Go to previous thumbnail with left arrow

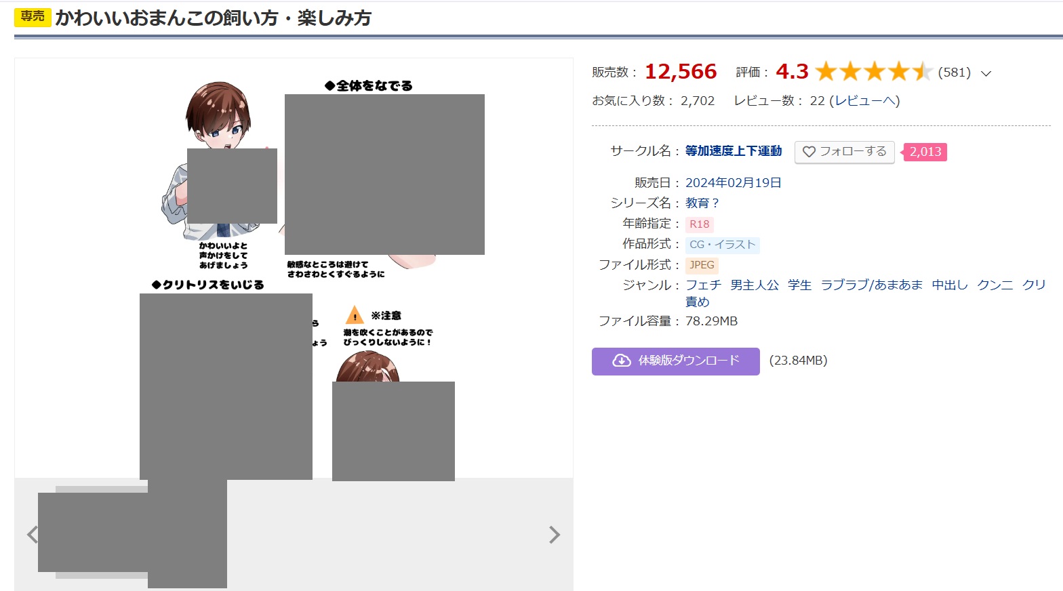pos(32,535)
